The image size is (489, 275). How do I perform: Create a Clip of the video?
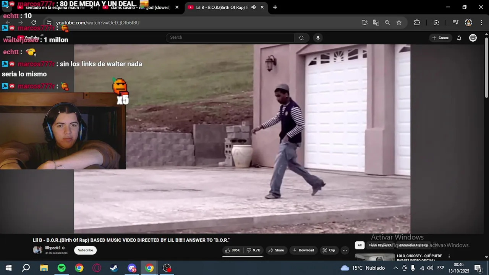[329, 250]
